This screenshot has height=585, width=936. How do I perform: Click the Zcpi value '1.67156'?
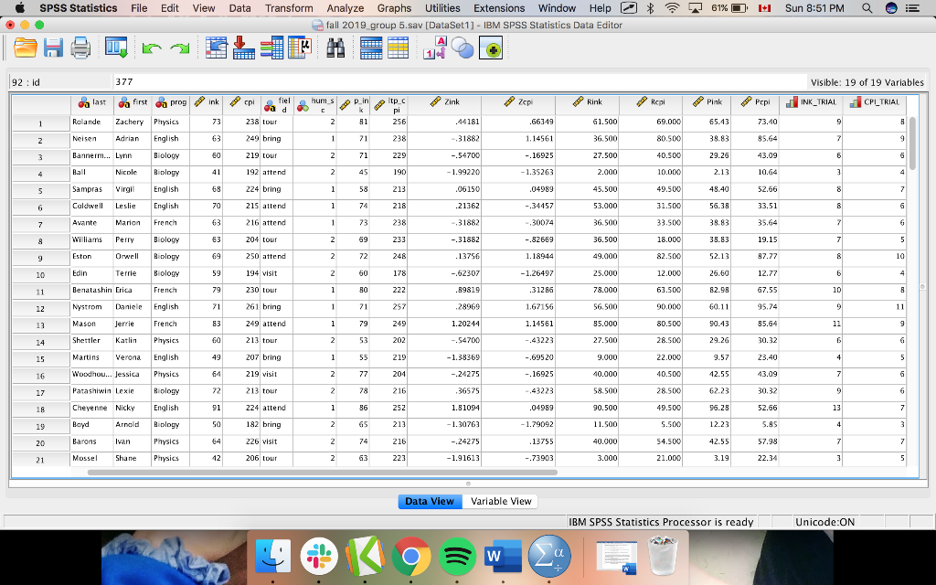point(518,307)
